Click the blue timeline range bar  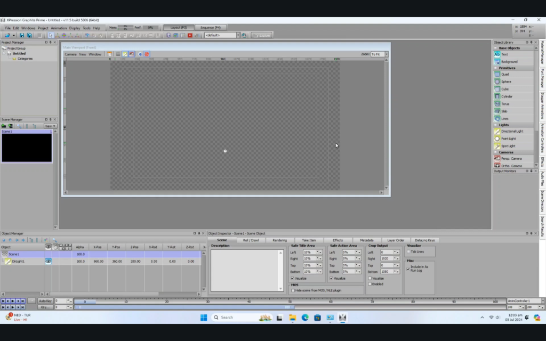184,307
